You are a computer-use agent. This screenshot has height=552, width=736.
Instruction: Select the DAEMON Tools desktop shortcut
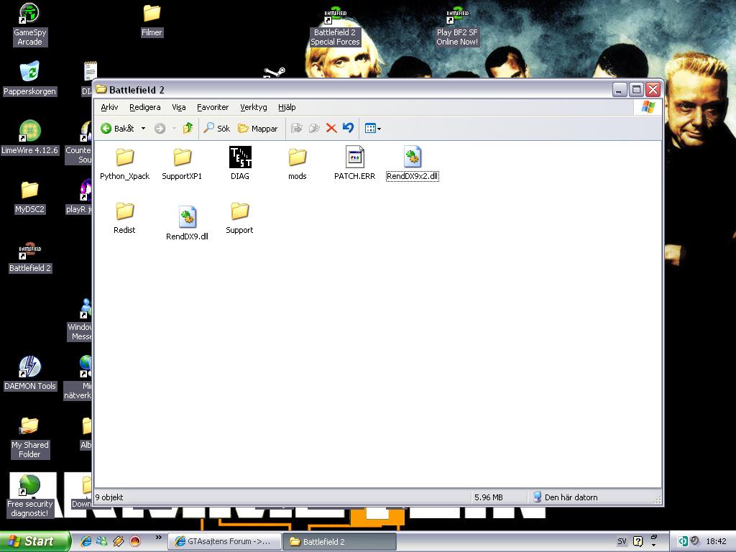(30, 374)
